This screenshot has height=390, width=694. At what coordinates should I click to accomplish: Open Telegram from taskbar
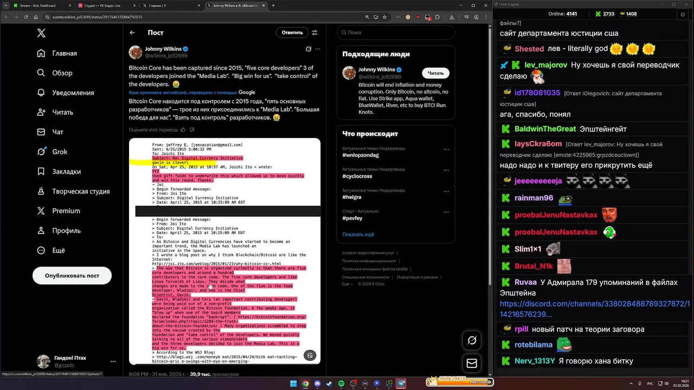coord(402,383)
